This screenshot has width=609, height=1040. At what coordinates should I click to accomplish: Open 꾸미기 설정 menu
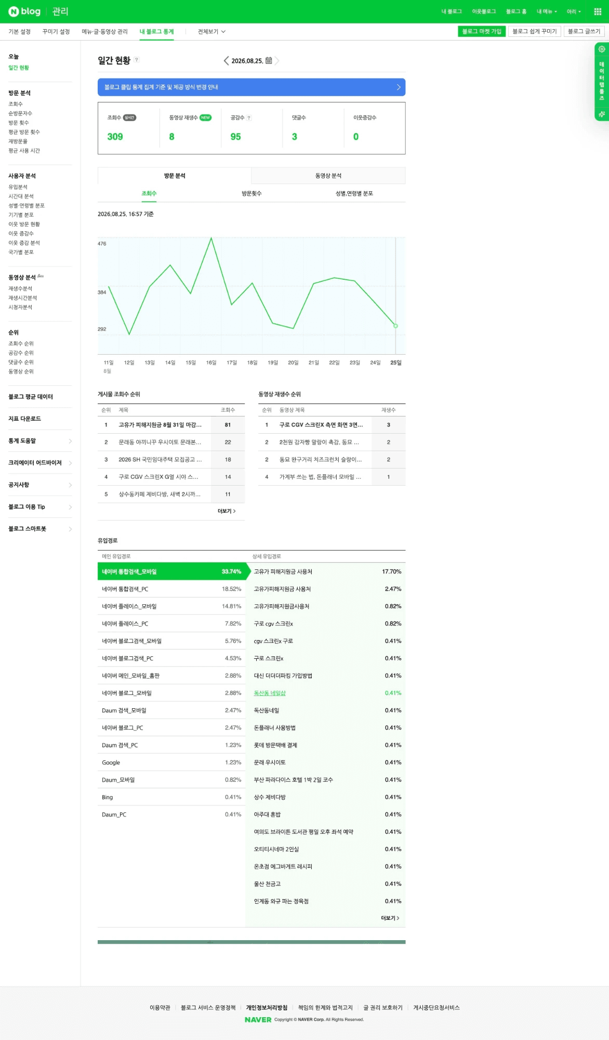[56, 32]
